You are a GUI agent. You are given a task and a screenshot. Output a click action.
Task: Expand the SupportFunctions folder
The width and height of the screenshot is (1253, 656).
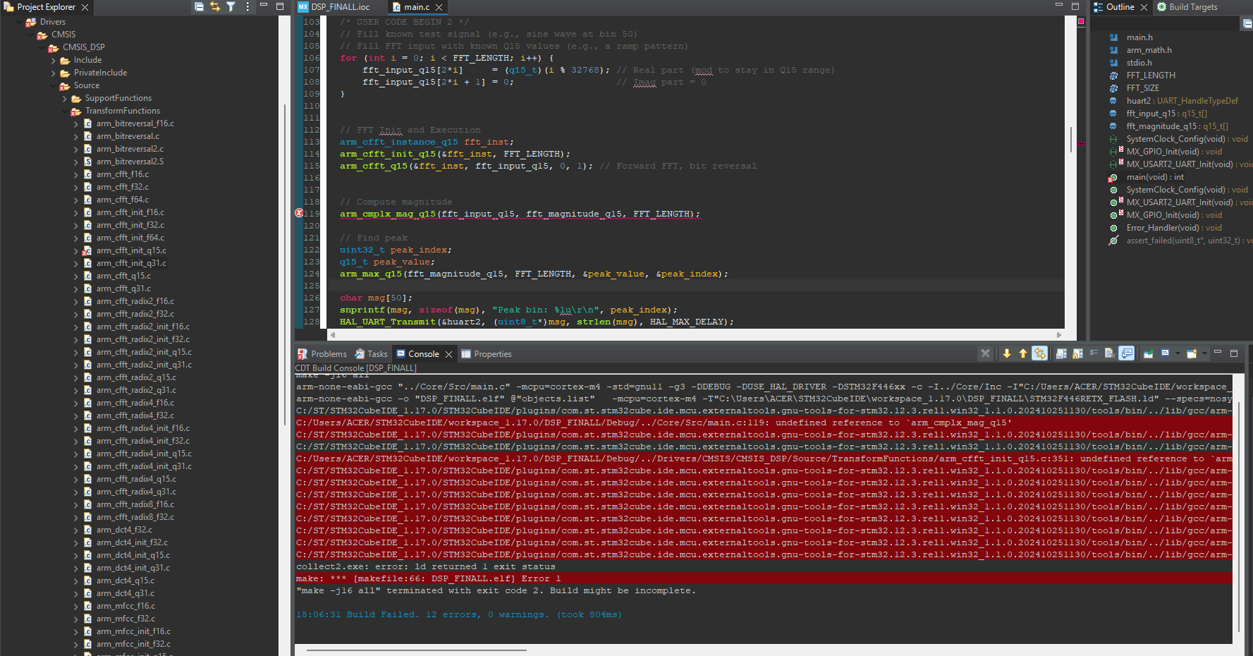pyautogui.click(x=65, y=98)
